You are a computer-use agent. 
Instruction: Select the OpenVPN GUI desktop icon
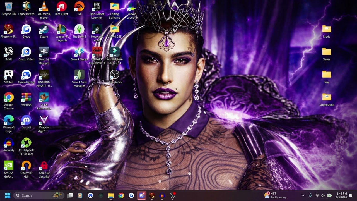[x=26, y=169]
